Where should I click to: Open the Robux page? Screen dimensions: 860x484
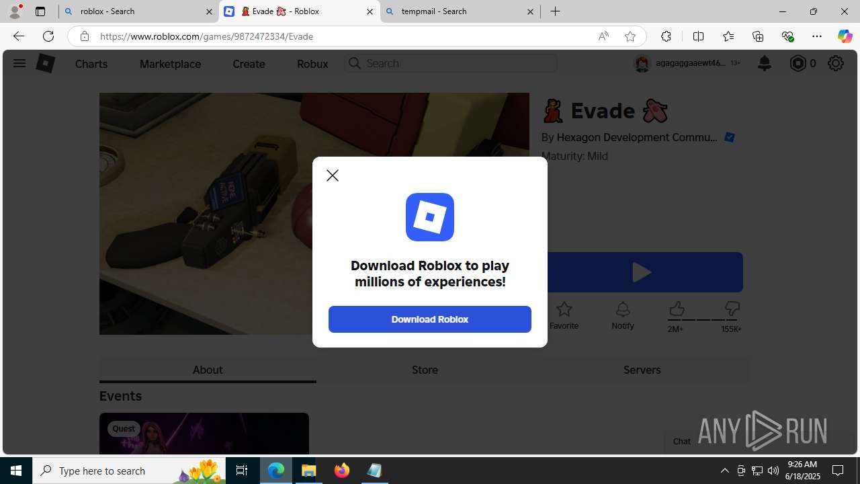click(312, 64)
